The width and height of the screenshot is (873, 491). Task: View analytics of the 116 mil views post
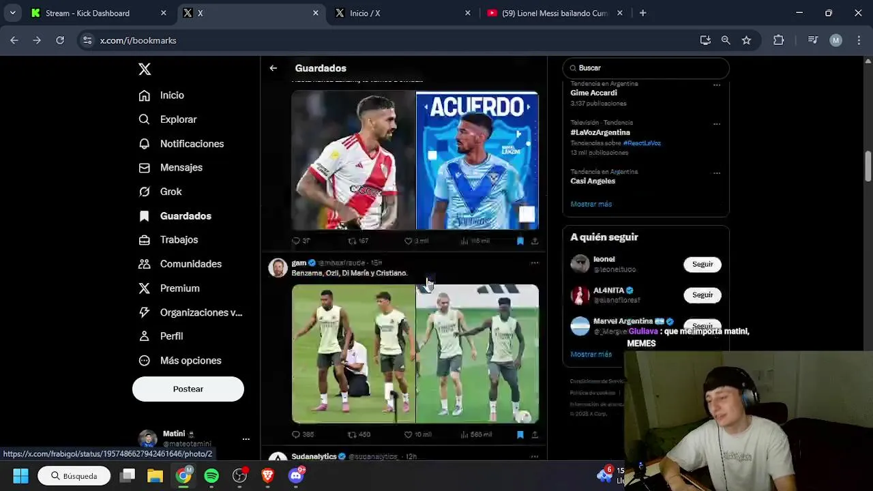tap(475, 241)
